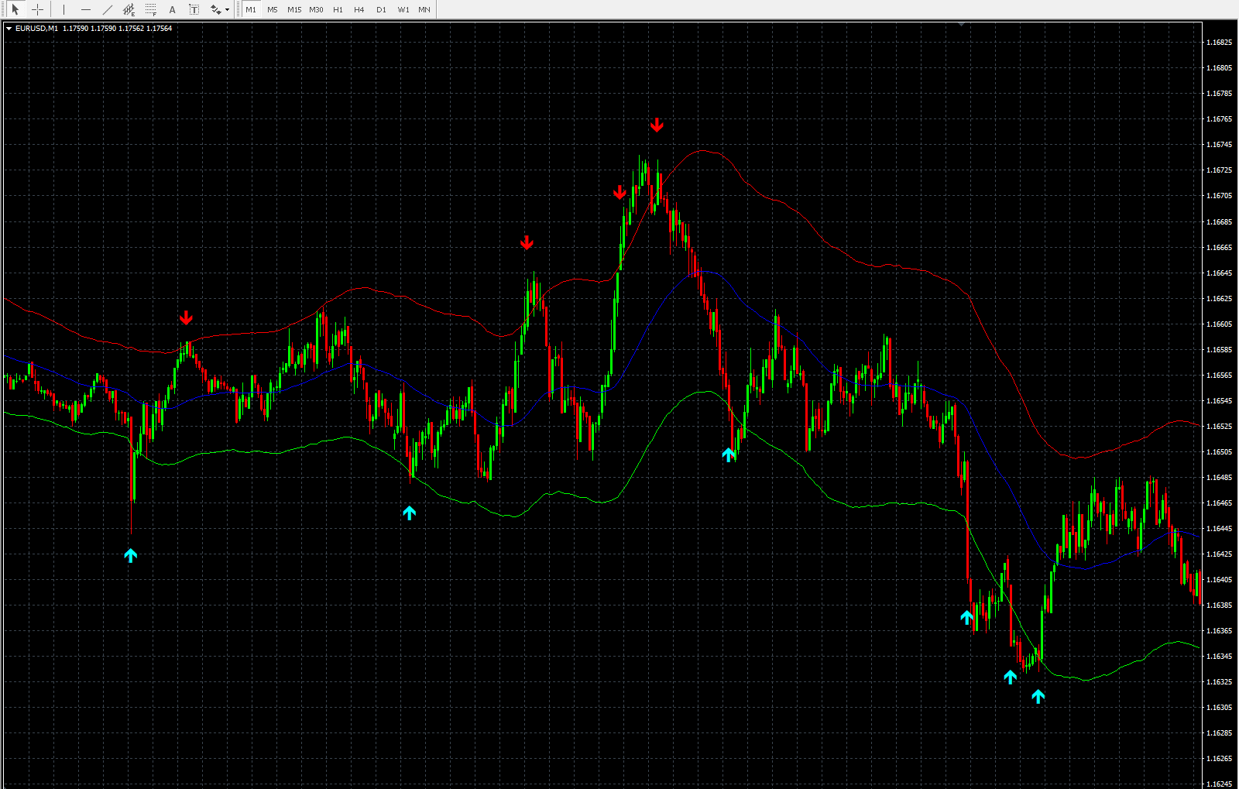Choose the equidistant channel tool
The height and width of the screenshot is (789, 1239).
129,10
